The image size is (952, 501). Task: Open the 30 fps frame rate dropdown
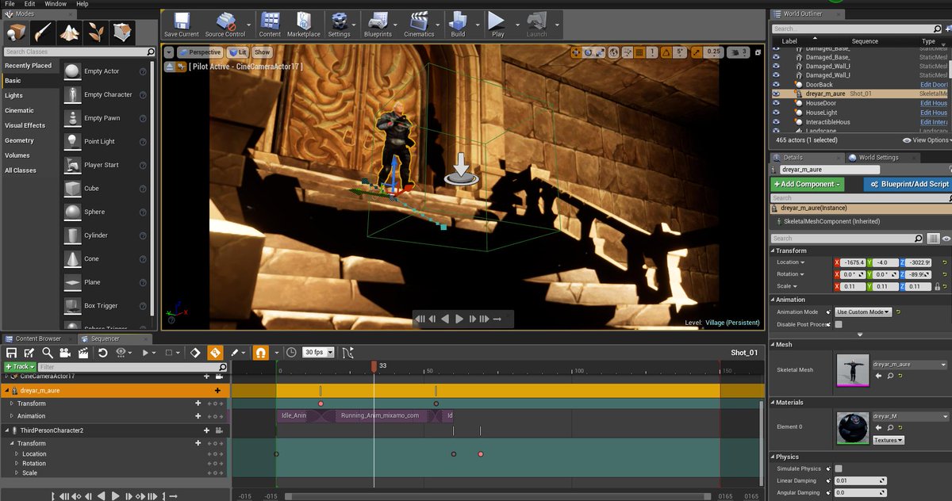tap(319, 353)
